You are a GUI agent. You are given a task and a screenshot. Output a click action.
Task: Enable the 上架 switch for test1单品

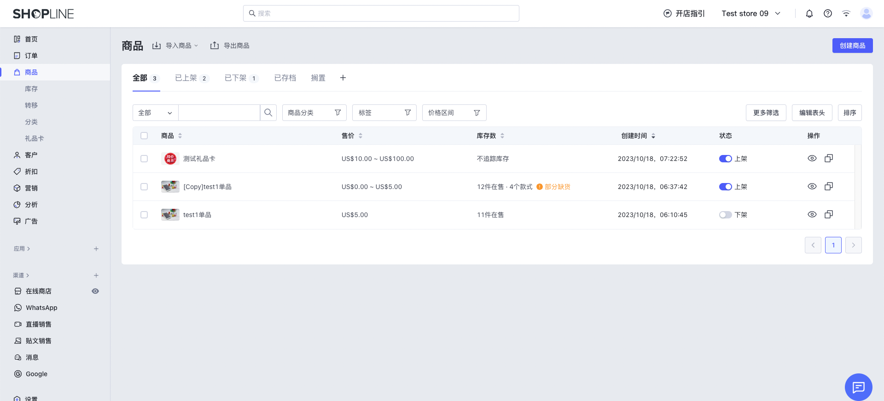(725, 215)
